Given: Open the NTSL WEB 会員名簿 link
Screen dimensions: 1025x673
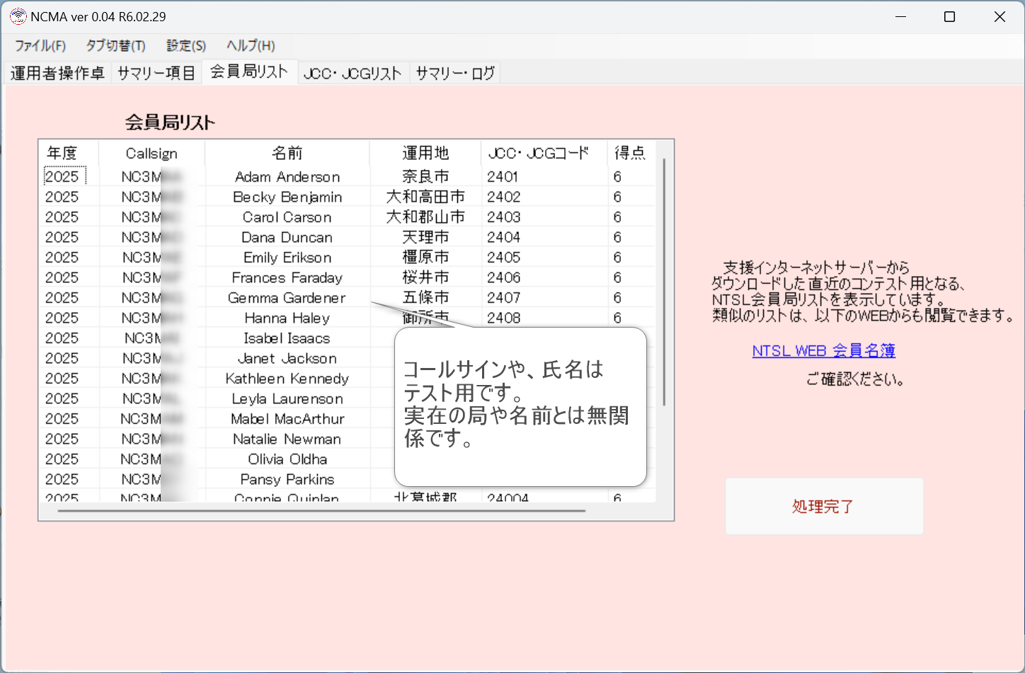Looking at the screenshot, I should (823, 351).
